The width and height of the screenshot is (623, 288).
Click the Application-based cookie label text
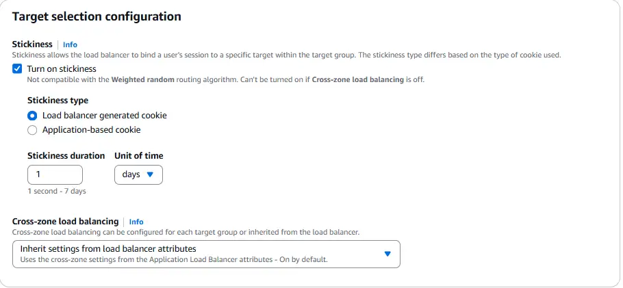(x=91, y=130)
